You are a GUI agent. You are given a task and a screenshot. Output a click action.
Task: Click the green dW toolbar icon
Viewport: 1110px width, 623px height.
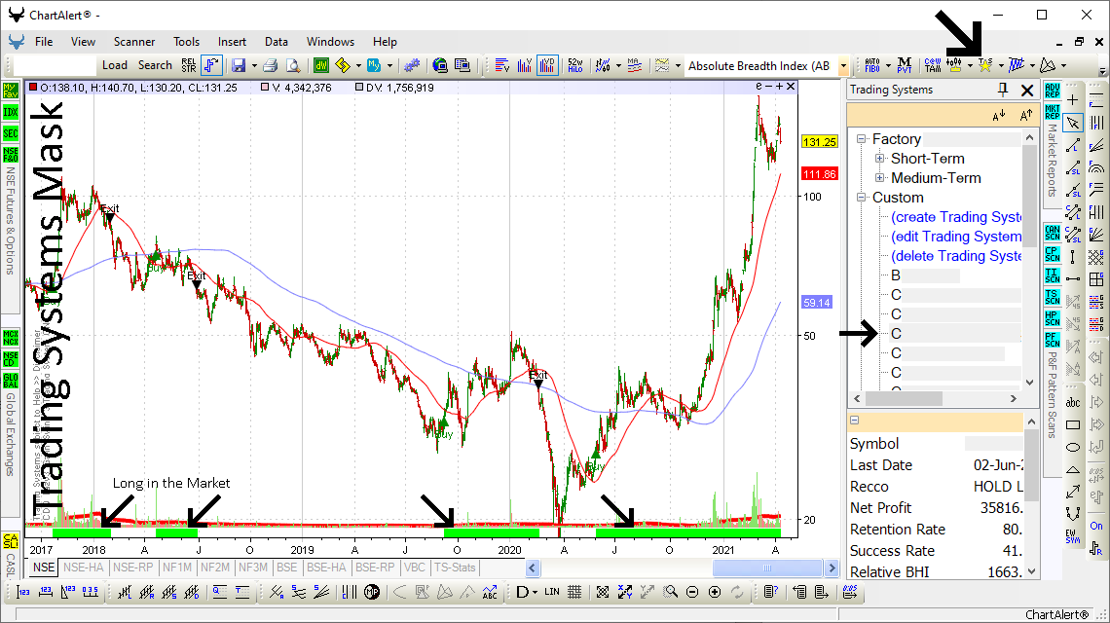click(x=321, y=66)
